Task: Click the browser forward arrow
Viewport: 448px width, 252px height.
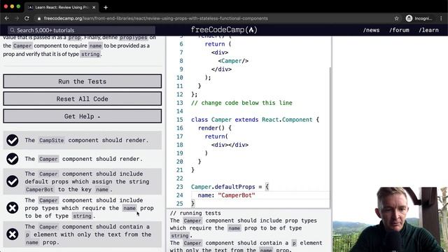Action: (x=17, y=18)
